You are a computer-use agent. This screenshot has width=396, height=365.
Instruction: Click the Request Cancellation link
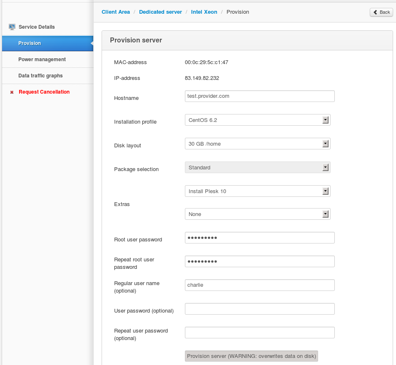[x=44, y=92]
